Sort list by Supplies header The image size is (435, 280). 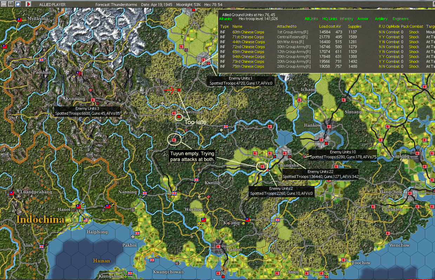354,26
